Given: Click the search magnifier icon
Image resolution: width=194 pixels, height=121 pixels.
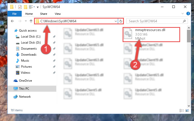Looking at the screenshot, I should point(184,21).
